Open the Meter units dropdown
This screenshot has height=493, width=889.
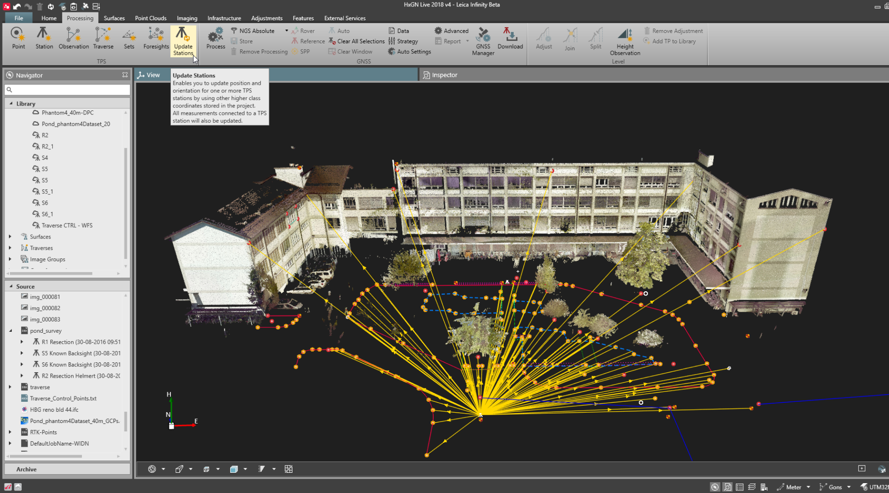[x=808, y=487]
